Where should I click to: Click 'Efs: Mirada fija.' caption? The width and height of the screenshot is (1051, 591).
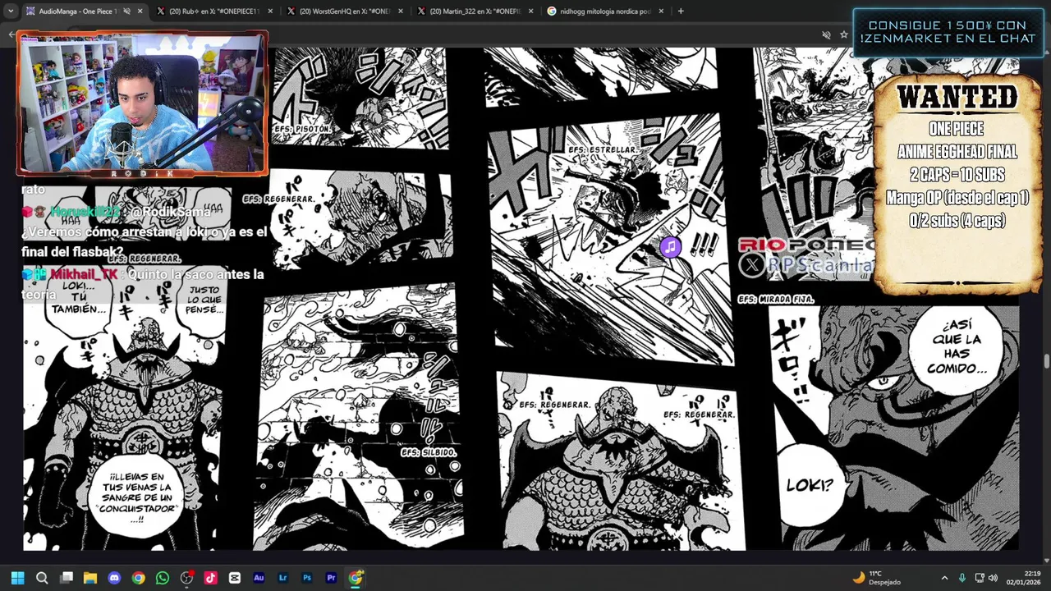[x=776, y=299]
